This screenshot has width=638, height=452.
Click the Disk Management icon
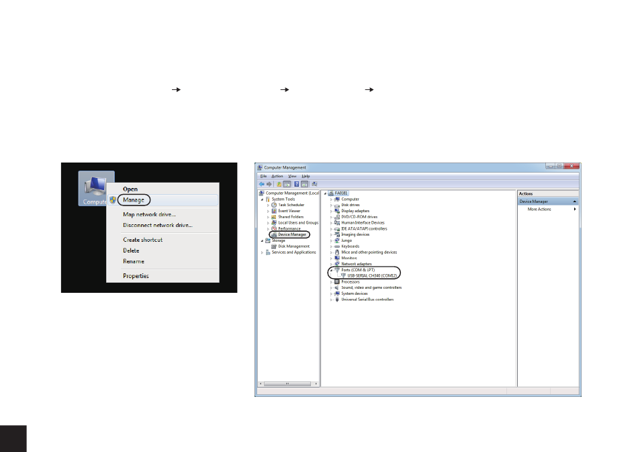[x=274, y=246]
